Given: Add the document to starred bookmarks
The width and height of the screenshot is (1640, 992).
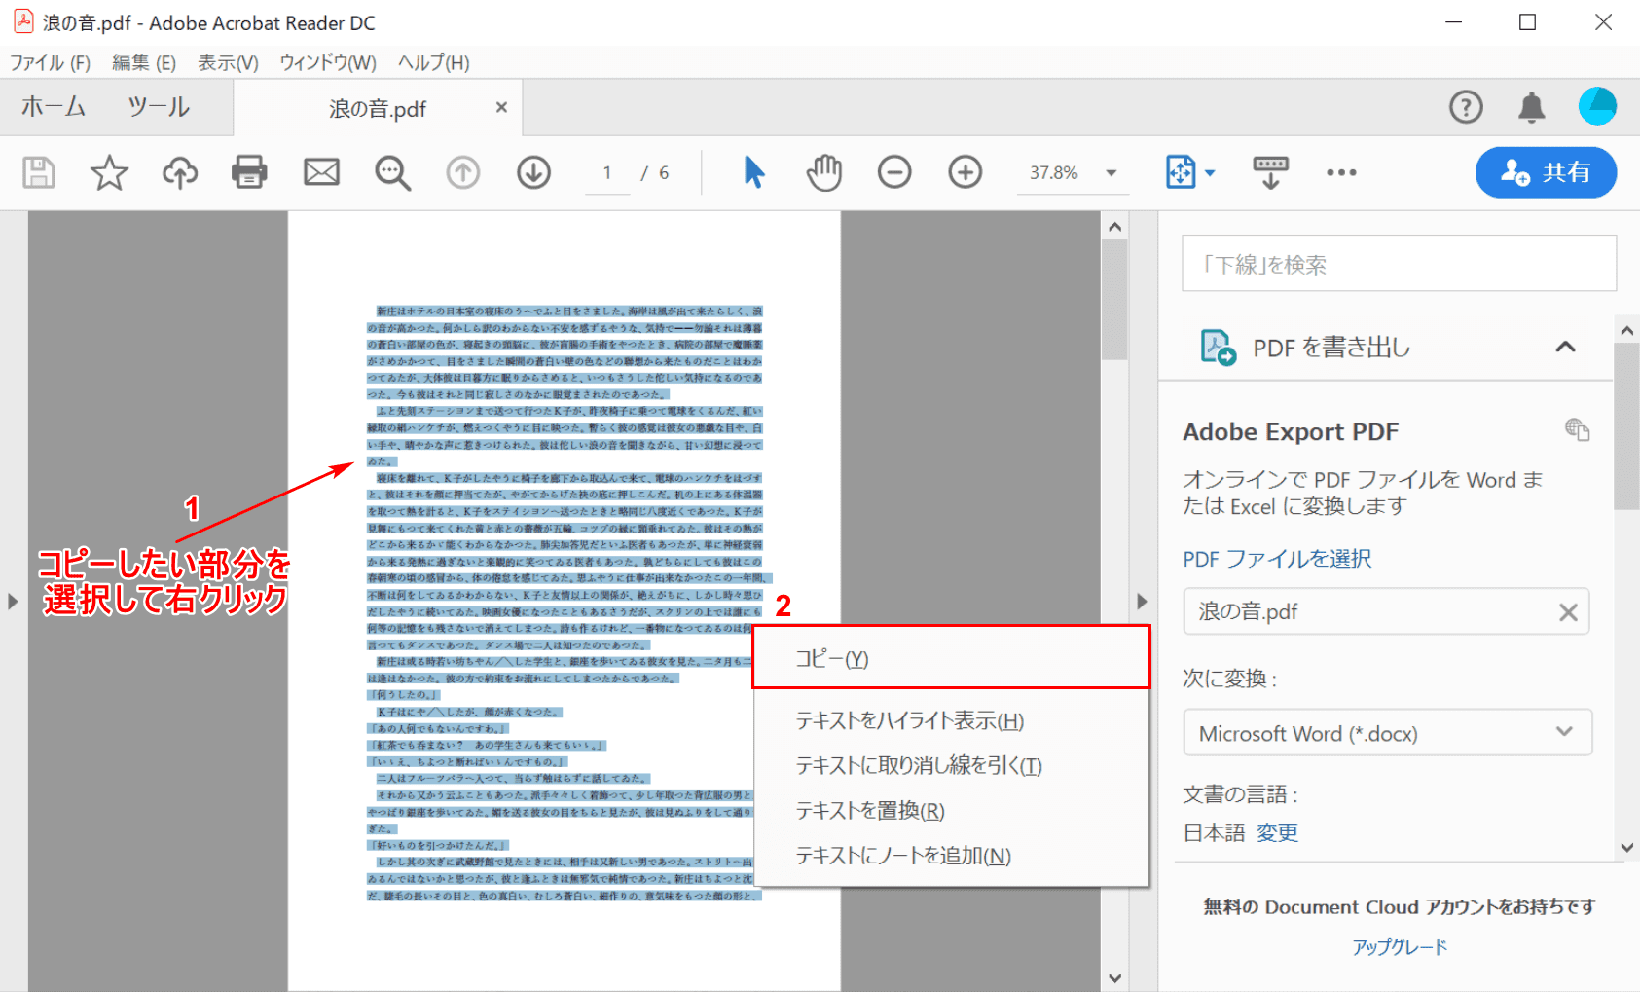Looking at the screenshot, I should [x=109, y=173].
